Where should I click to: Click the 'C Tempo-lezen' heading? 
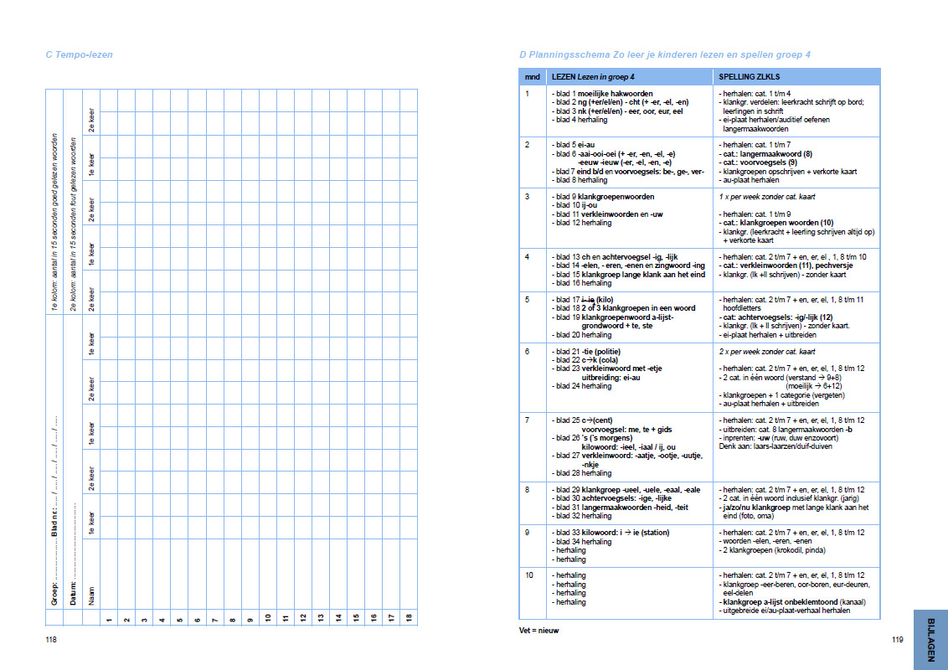(80, 54)
